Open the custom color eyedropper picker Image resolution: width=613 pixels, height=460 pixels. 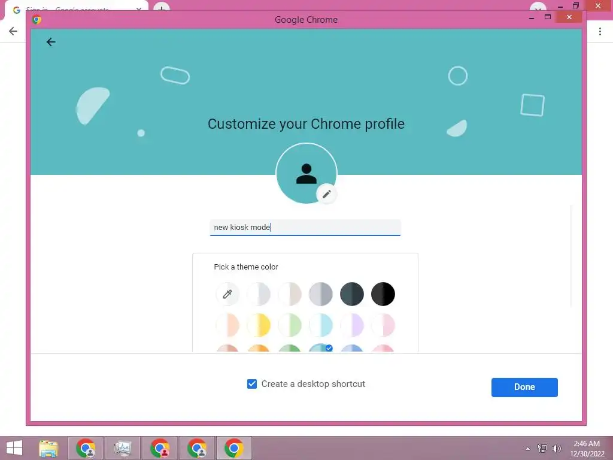pos(227,293)
